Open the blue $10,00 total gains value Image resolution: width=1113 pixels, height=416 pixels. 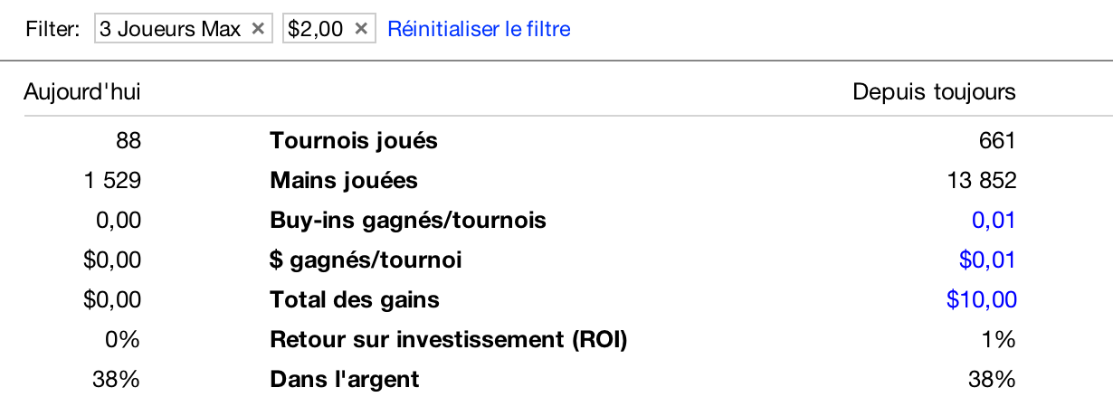(982, 300)
